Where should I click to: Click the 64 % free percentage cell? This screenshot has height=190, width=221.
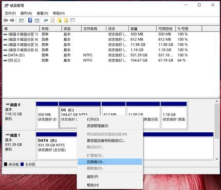tap(181, 60)
